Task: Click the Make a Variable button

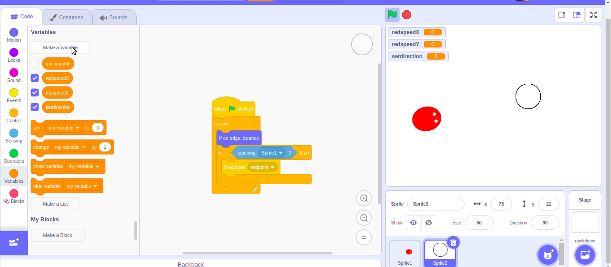Action: click(x=60, y=47)
